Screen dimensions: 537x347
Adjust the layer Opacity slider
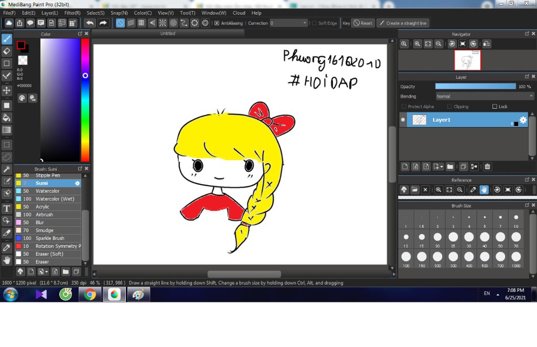point(475,87)
